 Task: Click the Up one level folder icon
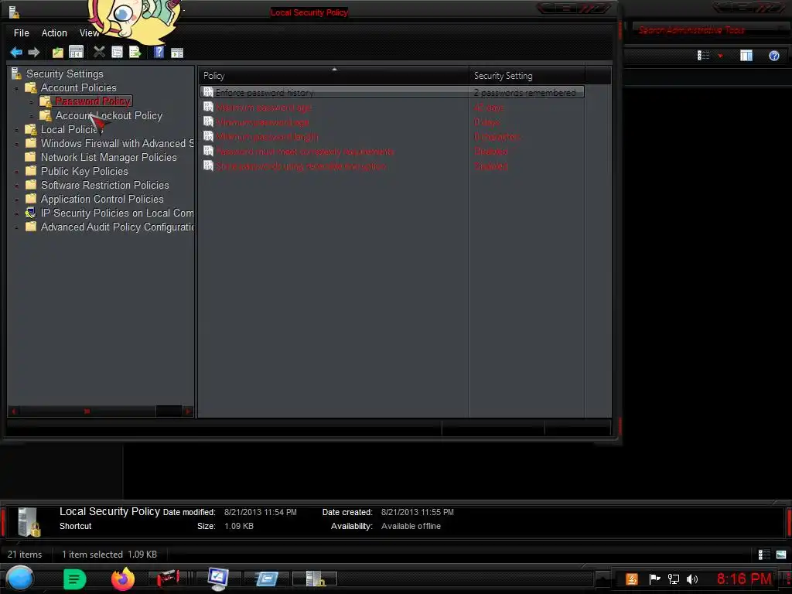(x=58, y=52)
